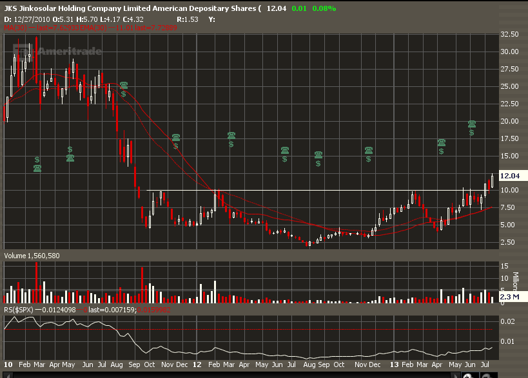
Task: Open the dollar event icon below the 25.00 phone icon
Action: (124, 94)
